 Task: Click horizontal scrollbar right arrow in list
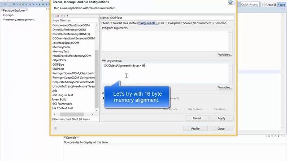[x=92, y=114]
